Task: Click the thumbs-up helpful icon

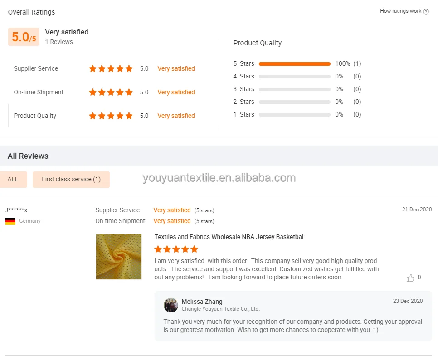Action: pos(410,278)
